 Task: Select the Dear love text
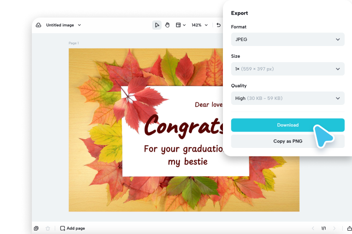click(x=209, y=104)
